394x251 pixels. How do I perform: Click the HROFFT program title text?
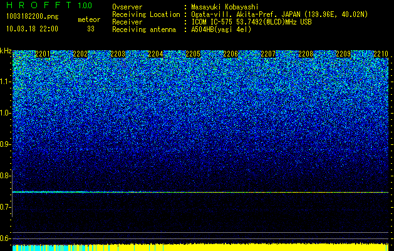tap(39, 5)
